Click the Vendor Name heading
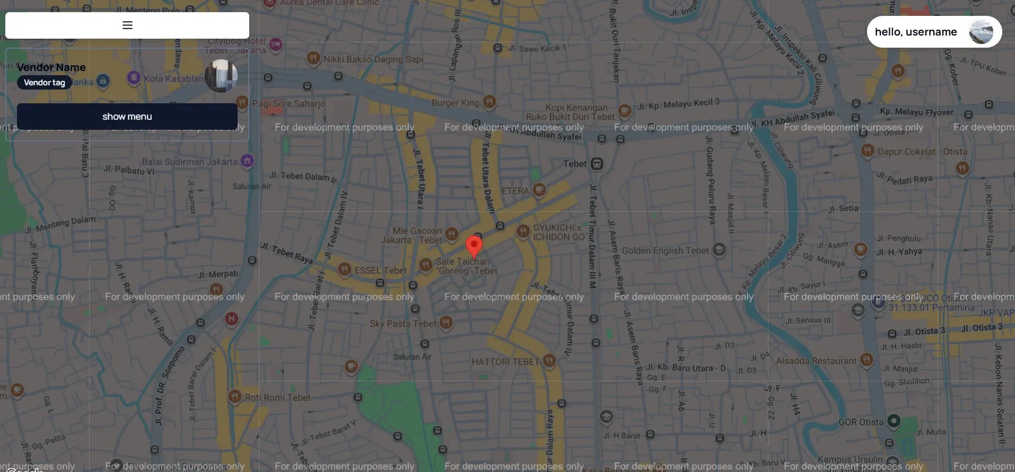Viewport: 1015px width, 472px height. pyautogui.click(x=51, y=67)
